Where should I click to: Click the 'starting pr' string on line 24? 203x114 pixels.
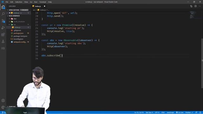tap(73, 28)
